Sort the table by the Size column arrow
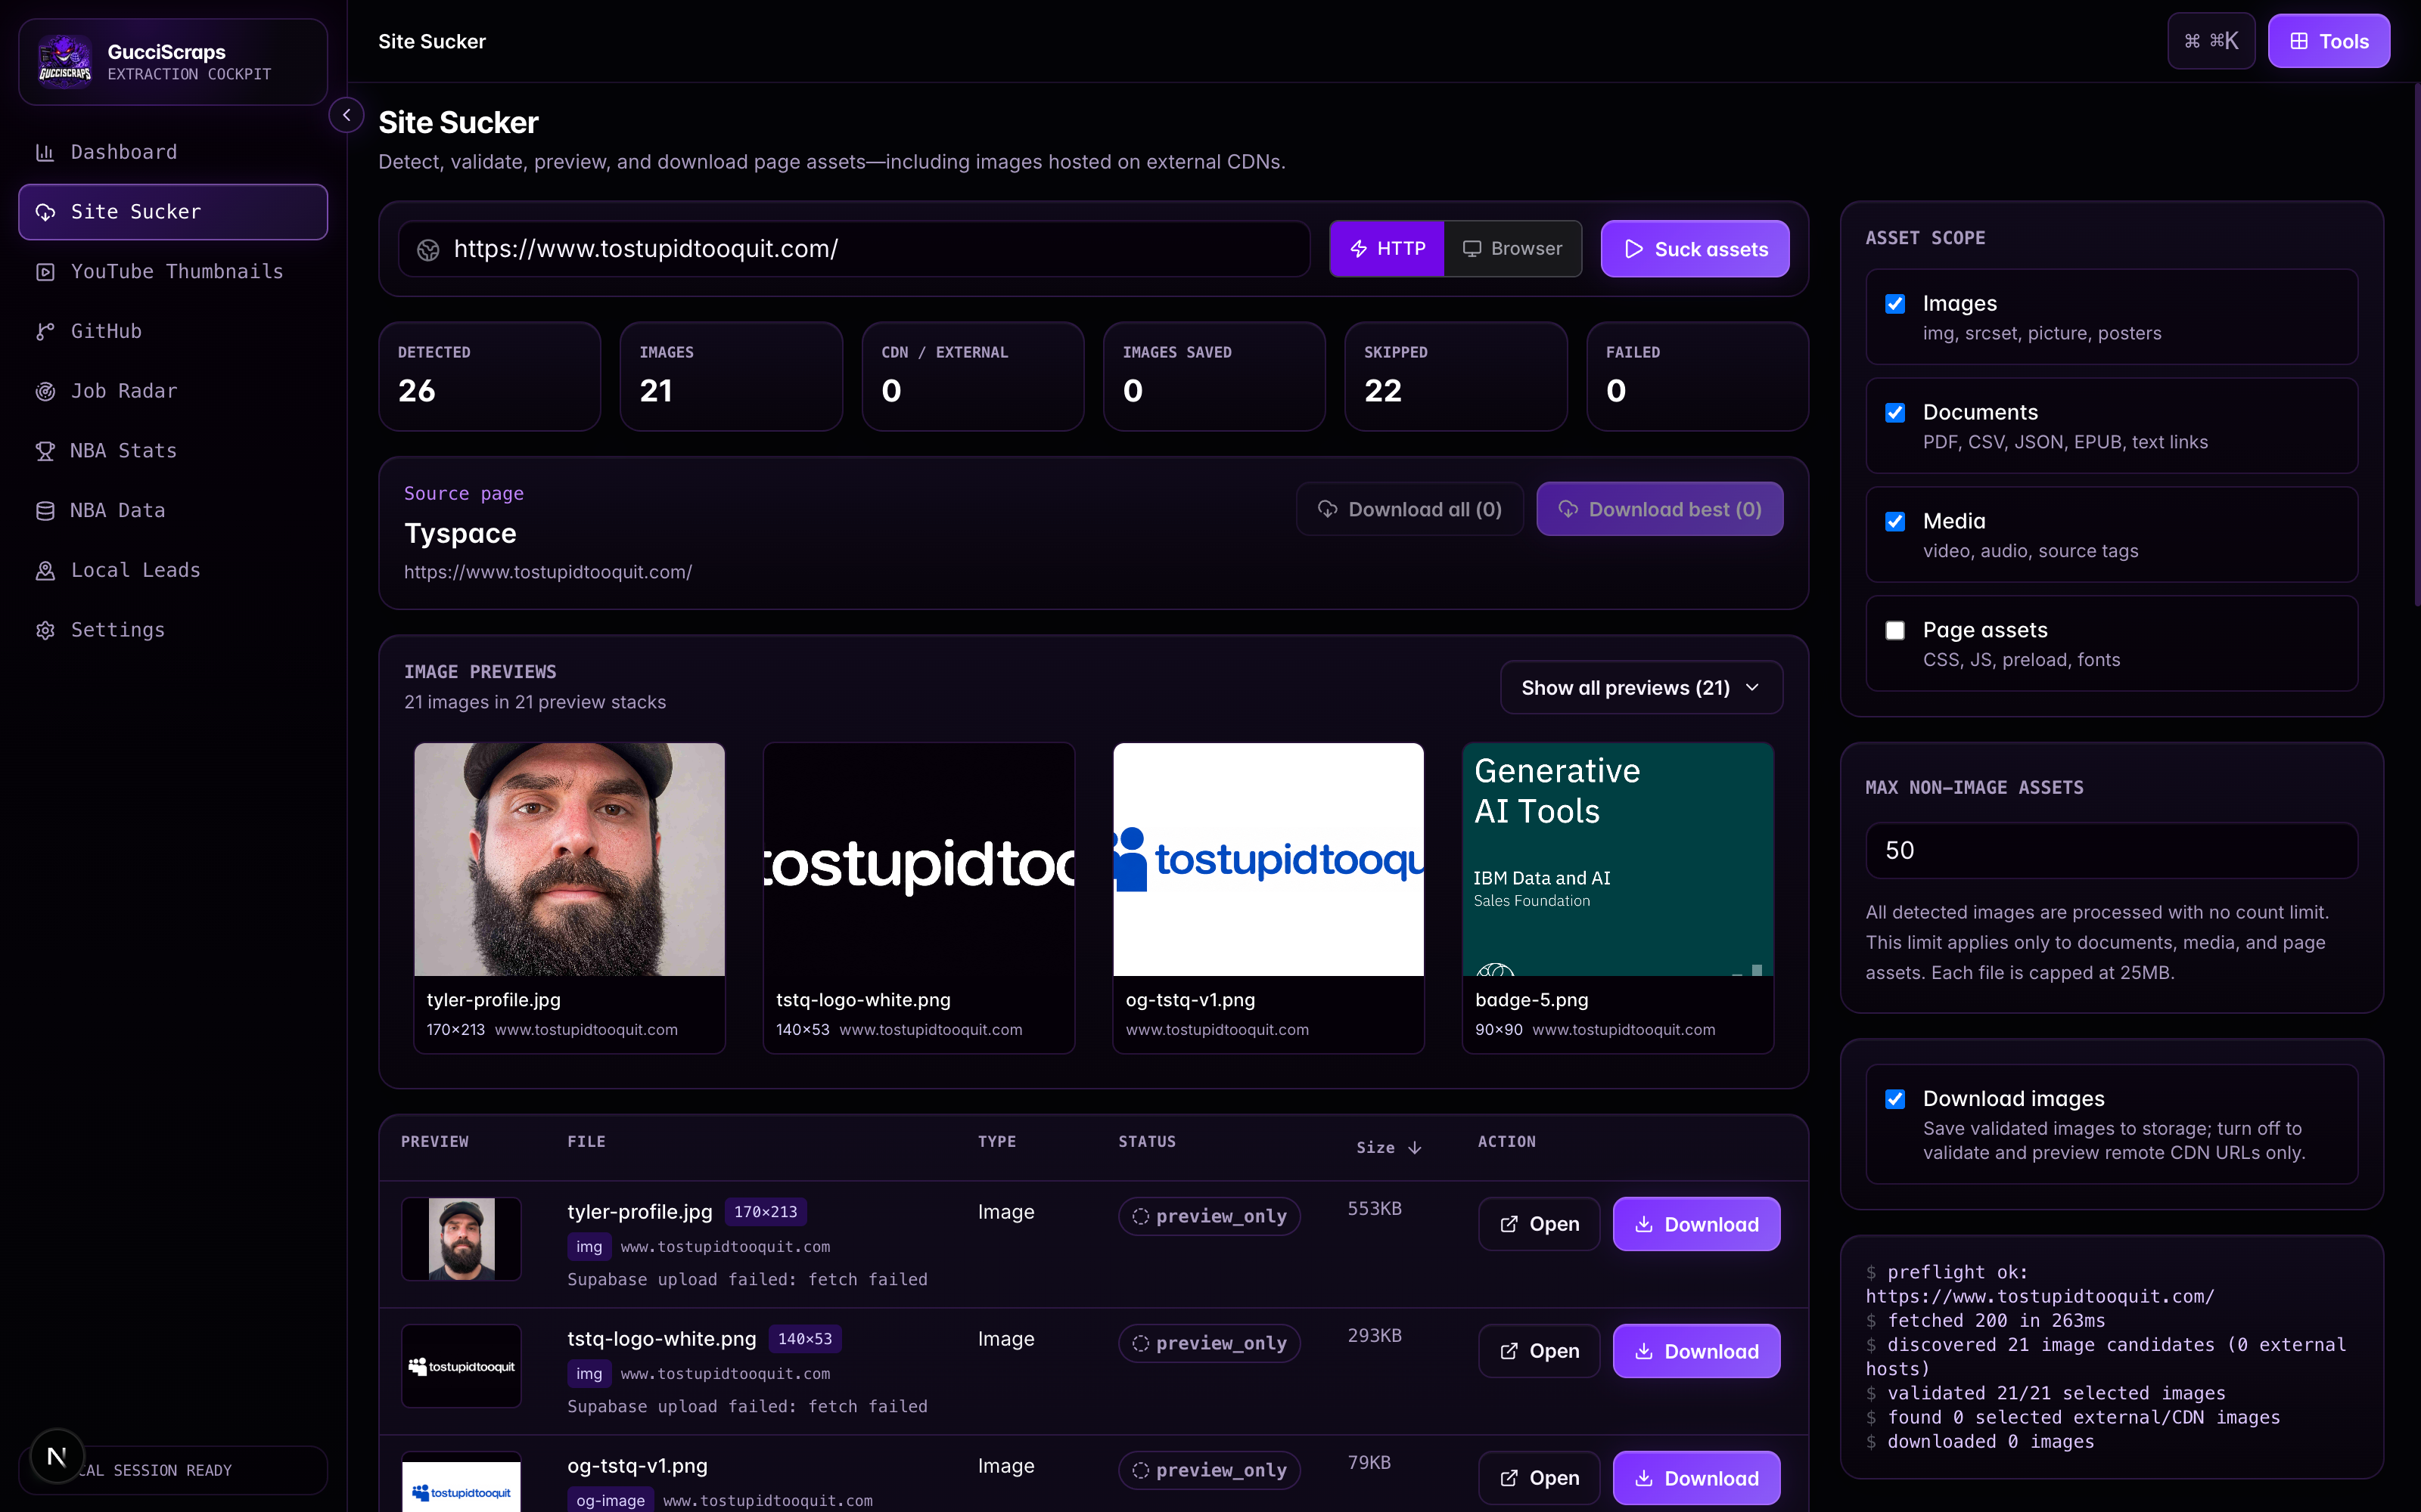2421x1512 pixels. [x=1415, y=1148]
